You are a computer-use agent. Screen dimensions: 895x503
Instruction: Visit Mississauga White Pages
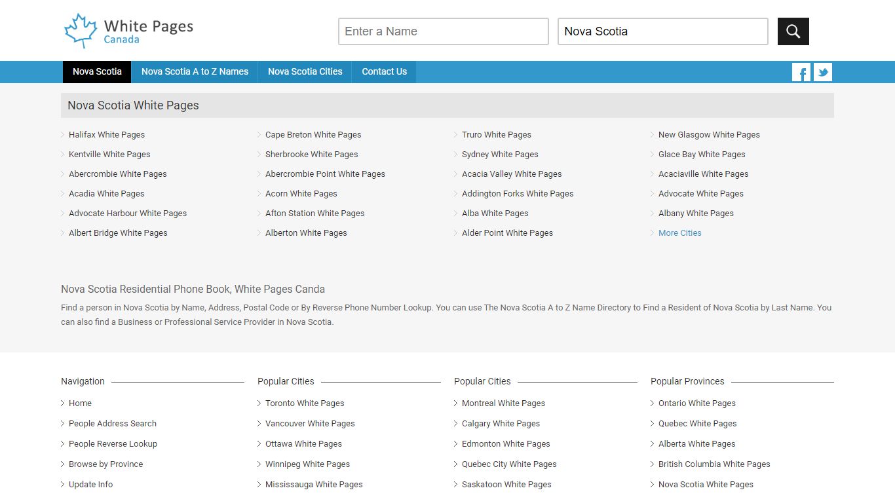coord(314,485)
